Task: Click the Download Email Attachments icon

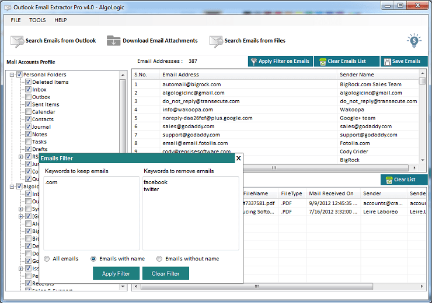Action: [x=113, y=41]
